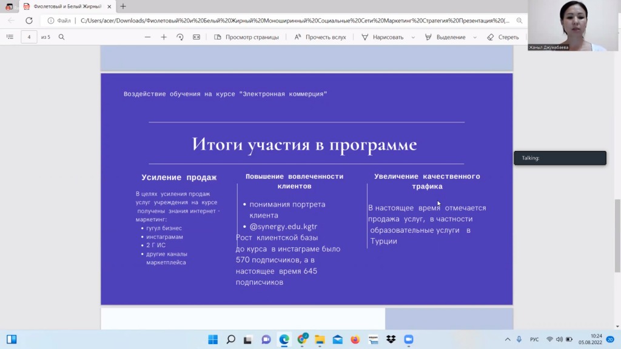The height and width of the screenshot is (349, 621).
Task: Click the vertical scrollbar thumb
Action: (x=617, y=236)
